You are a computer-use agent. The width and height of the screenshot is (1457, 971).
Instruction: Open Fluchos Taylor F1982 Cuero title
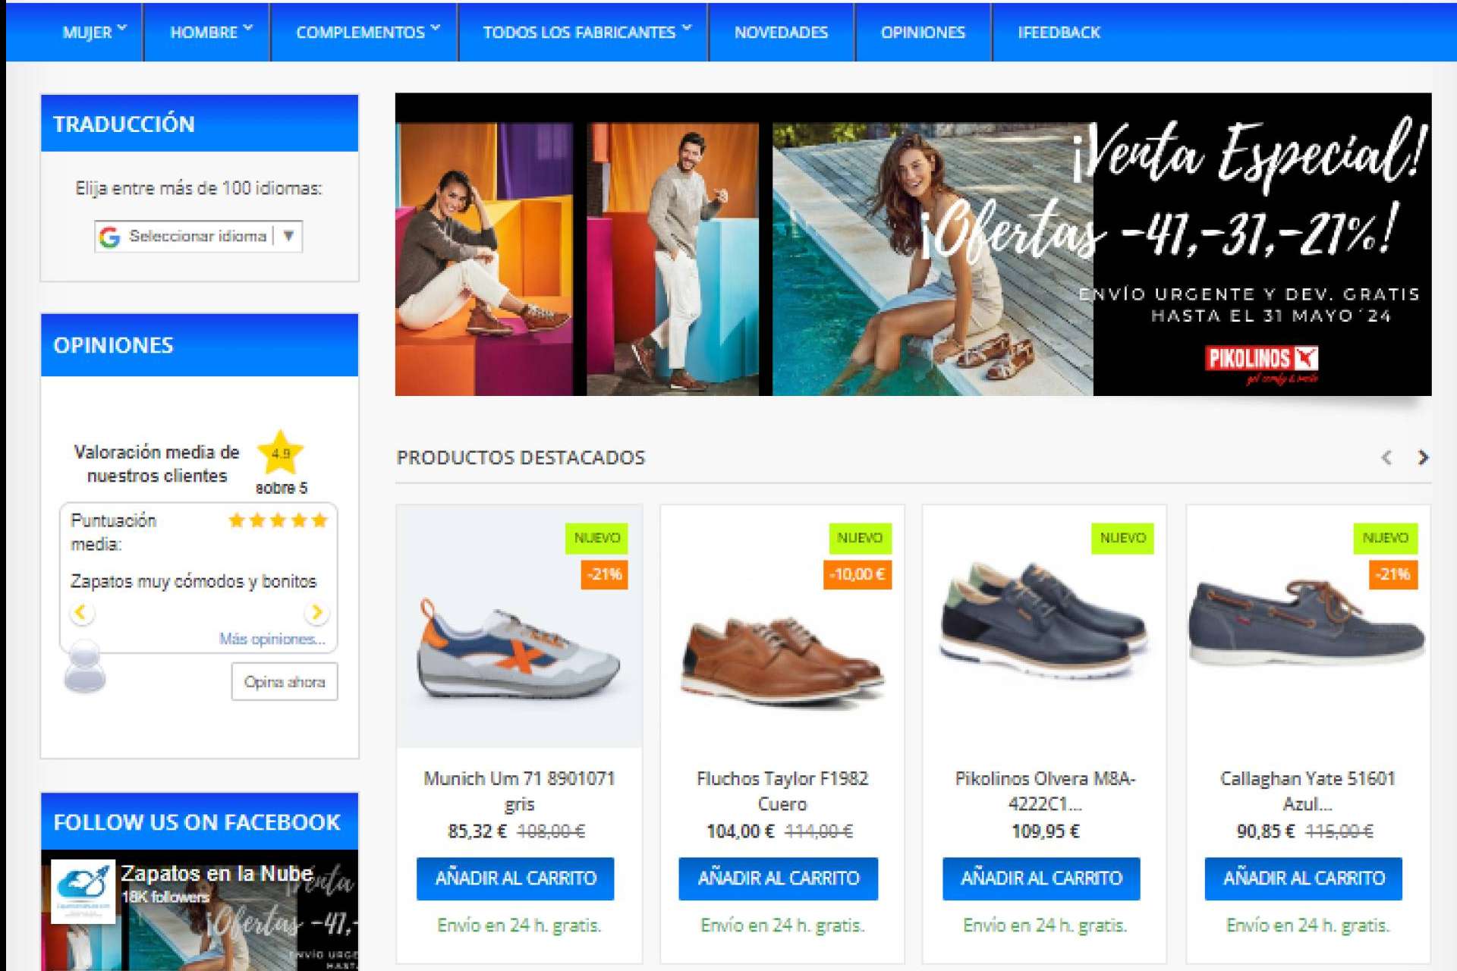pos(782,790)
